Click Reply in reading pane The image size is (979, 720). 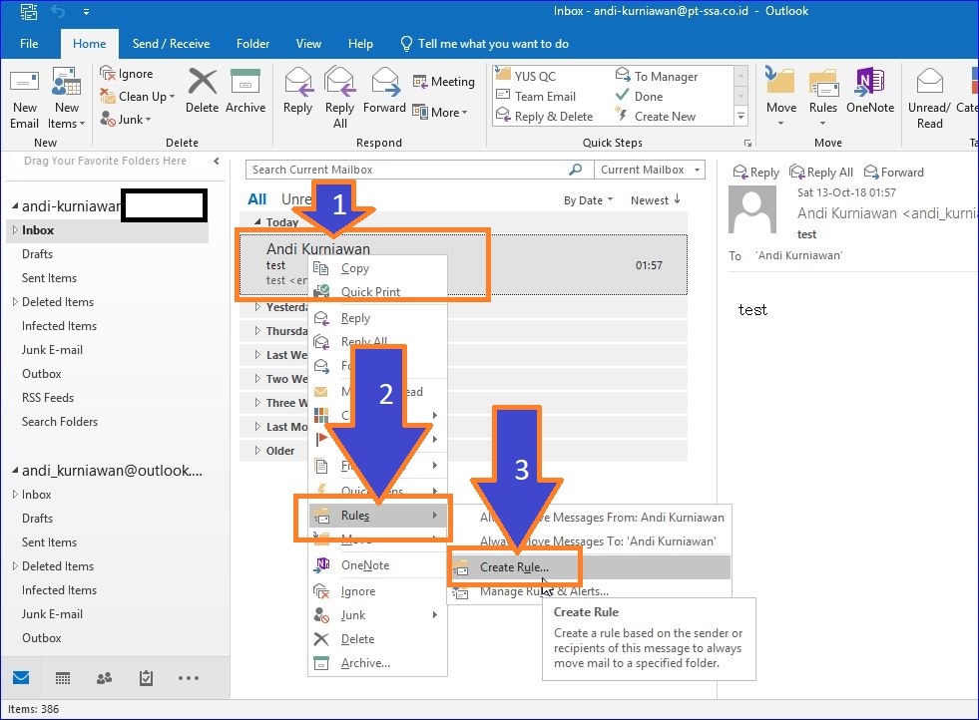point(756,173)
